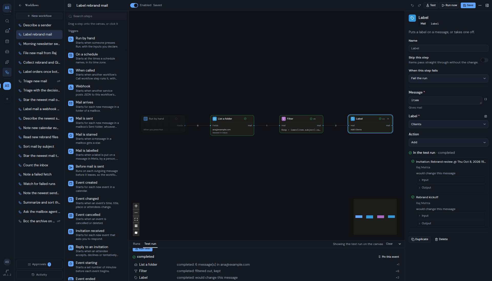The height and width of the screenshot is (281, 492).
Task: Open the When this step fails dropdown
Action: coord(448,78)
